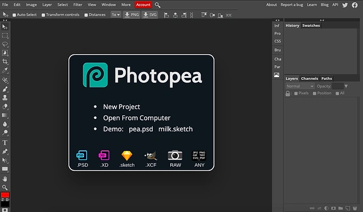
Task: Enable the Transform controls checkbox
Action: pos(43,15)
